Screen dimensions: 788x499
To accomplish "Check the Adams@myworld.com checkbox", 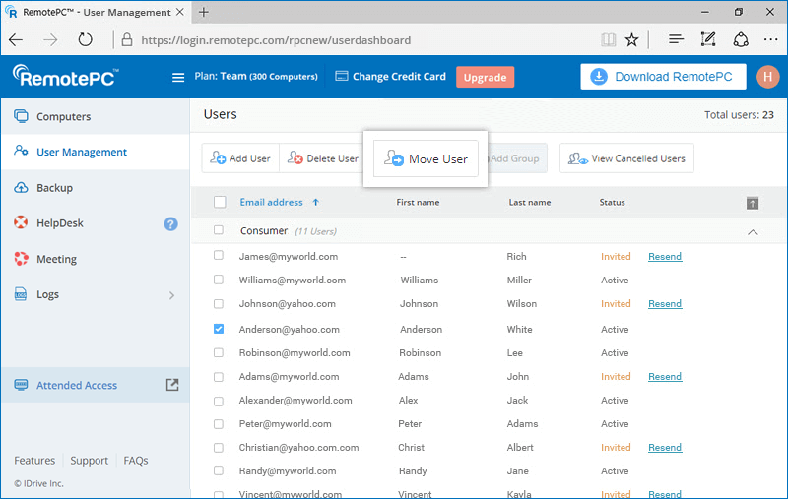I will (x=219, y=377).
